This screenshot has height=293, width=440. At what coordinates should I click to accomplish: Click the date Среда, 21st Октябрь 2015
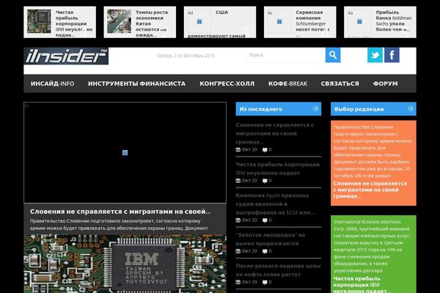tap(186, 56)
